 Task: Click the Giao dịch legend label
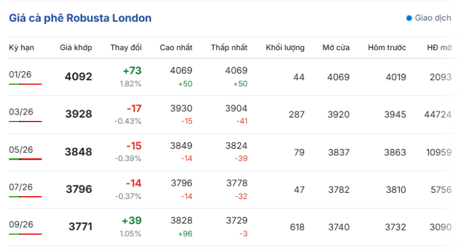point(433,18)
